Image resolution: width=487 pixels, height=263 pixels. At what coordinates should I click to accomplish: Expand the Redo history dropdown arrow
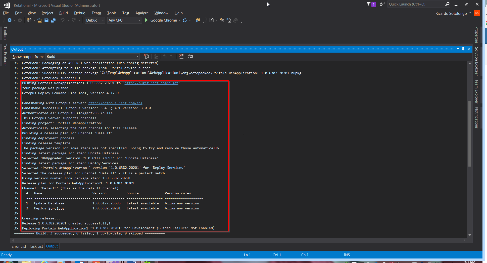pyautogui.click(x=79, y=20)
